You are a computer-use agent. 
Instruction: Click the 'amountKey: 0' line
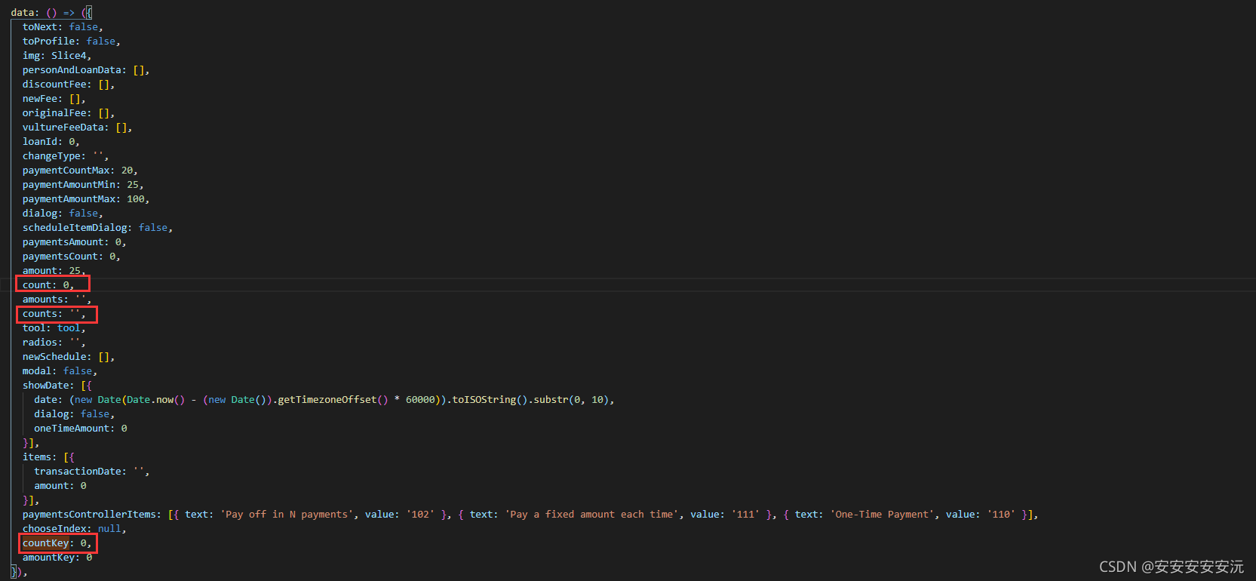pos(57,558)
